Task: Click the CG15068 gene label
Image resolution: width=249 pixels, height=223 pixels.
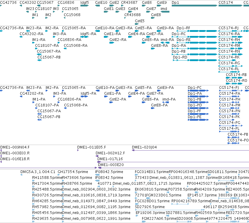Action: [72, 15]
